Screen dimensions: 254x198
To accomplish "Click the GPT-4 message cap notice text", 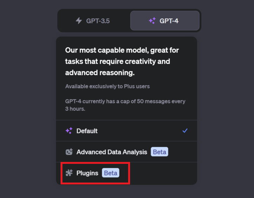I will (x=125, y=105).
